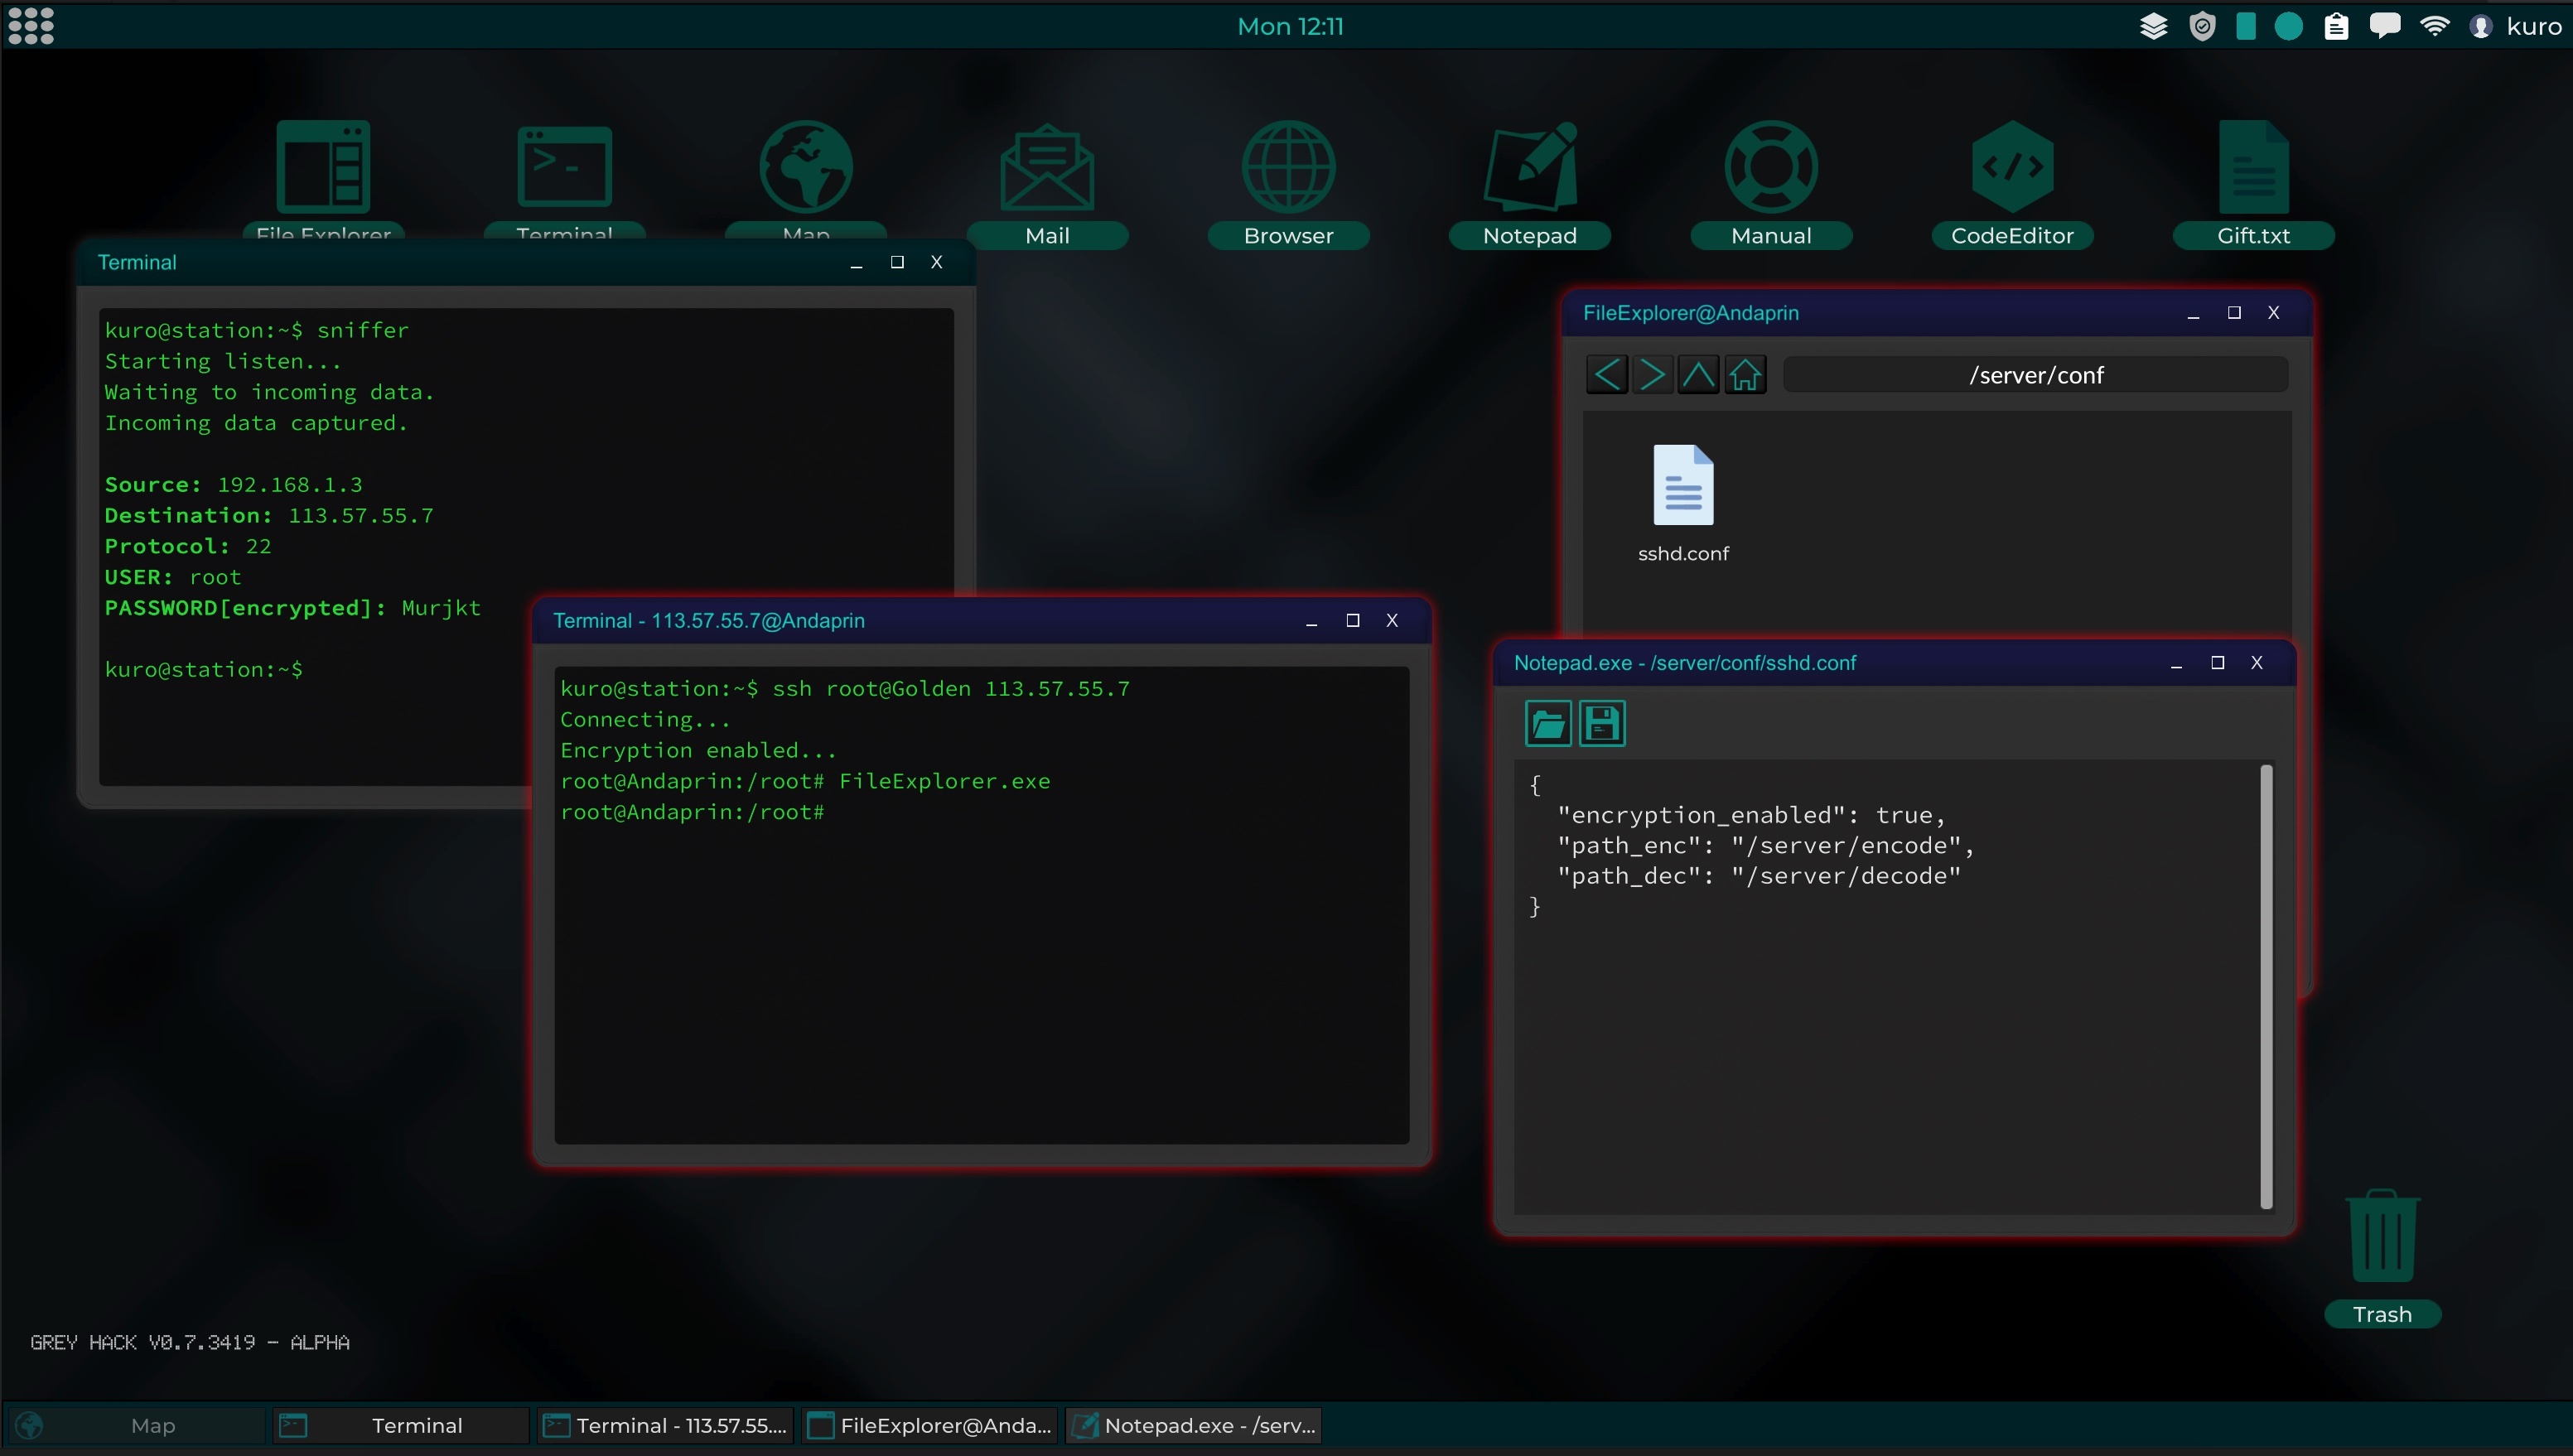
Task: Switch to Terminal - 113.57.55 taskbar item
Action: [665, 1425]
